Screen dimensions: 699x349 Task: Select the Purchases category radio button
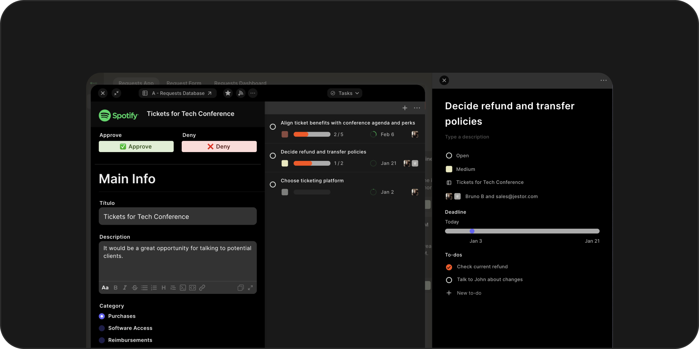tap(102, 316)
